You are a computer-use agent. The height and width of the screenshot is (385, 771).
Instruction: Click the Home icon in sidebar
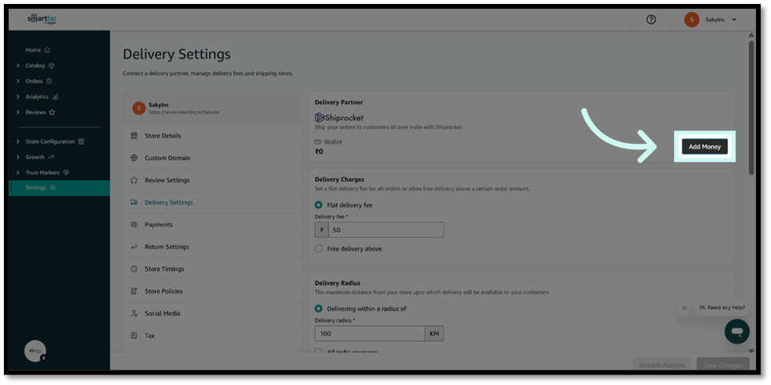(x=48, y=50)
